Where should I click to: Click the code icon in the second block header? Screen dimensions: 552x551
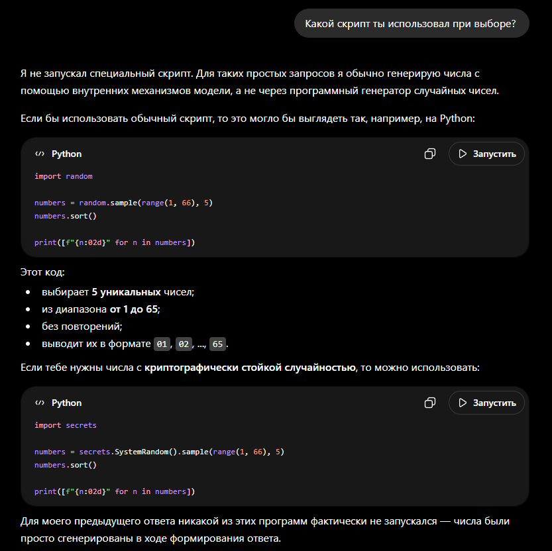pyautogui.click(x=40, y=403)
